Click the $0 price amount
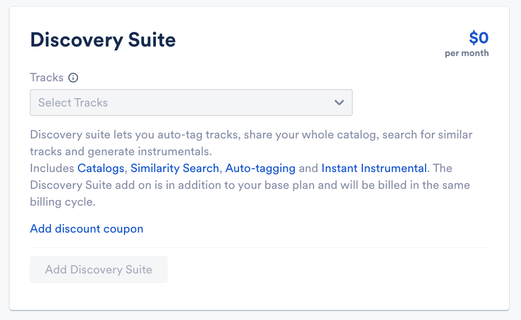 click(x=479, y=38)
